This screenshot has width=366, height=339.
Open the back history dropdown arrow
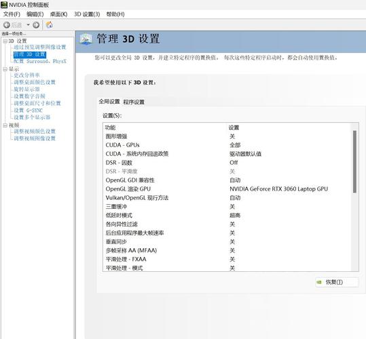tap(29, 24)
